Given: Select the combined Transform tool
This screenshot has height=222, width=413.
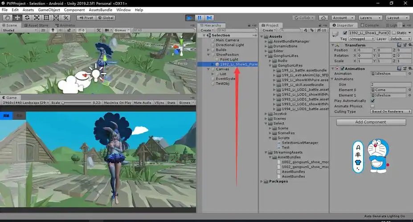Looking at the screenshot, I should [56, 18].
